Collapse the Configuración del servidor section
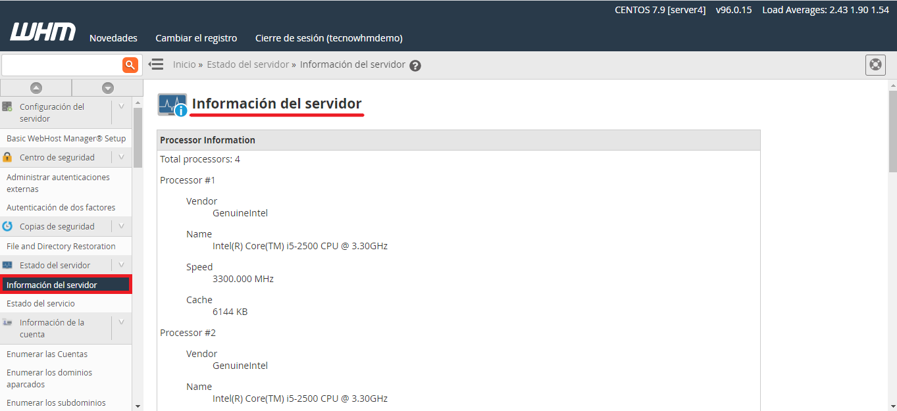The height and width of the screenshot is (411, 897). click(121, 107)
